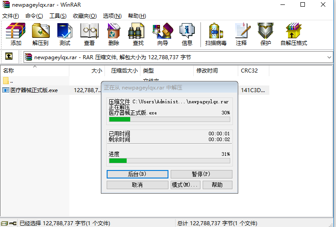336x227 pixels.
Task: Click the 剩余时间 value 00:00:02
Action: pyautogui.click(x=219, y=139)
